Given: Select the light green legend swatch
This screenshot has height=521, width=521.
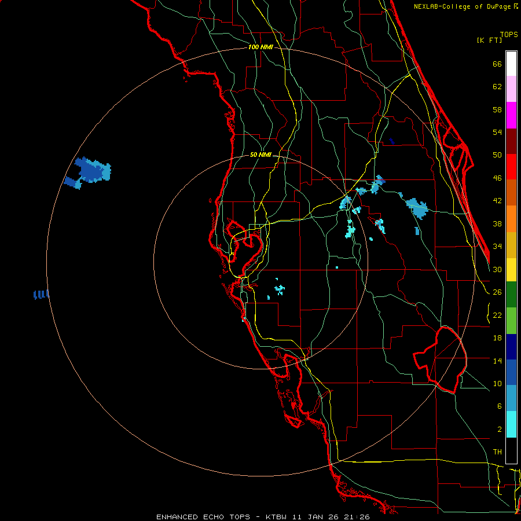Looking at the screenshot, I should coord(511,321).
